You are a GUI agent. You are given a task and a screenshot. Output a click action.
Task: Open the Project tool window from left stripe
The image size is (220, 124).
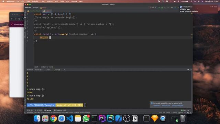pyautogui.click(x=25, y=14)
